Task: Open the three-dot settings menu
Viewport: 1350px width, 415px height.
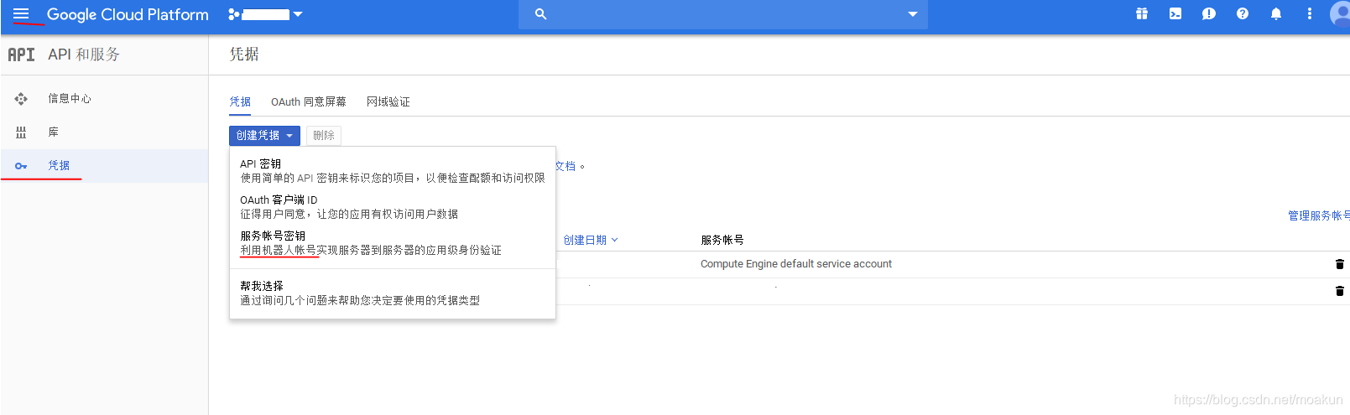Action: (1309, 14)
